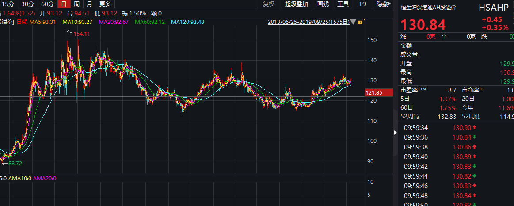
Task: Click the 复权 adjustment button
Action: coord(268,4)
